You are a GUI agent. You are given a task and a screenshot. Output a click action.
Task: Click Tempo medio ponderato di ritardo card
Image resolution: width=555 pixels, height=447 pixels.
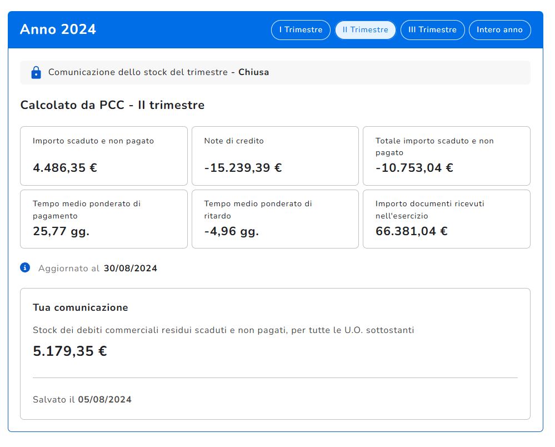pos(275,218)
